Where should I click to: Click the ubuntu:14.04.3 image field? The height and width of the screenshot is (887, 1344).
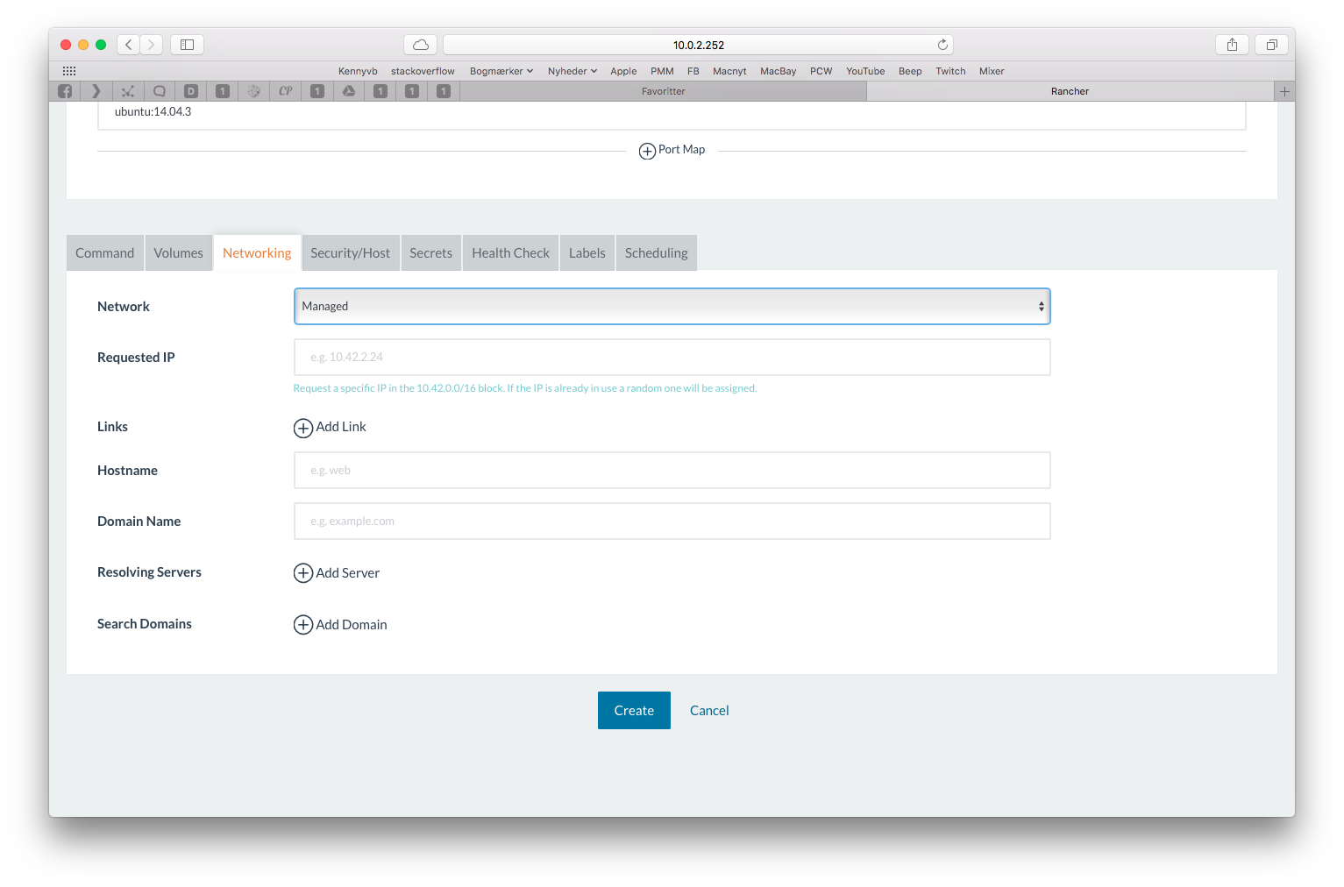[x=672, y=115]
